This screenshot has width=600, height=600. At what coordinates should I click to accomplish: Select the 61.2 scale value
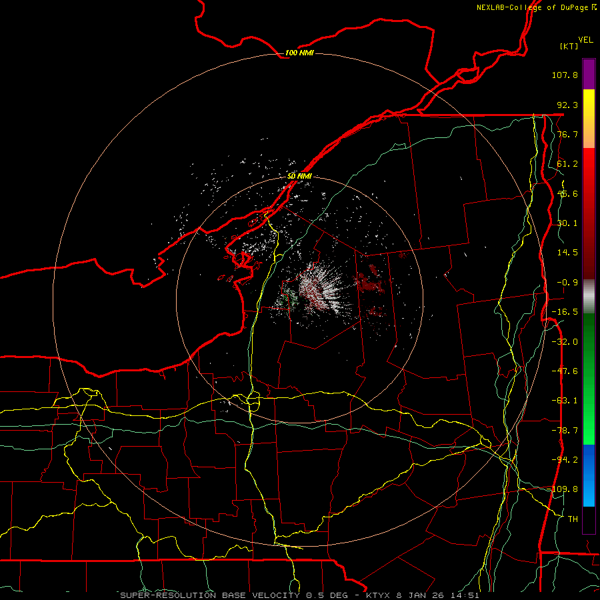tap(567, 164)
